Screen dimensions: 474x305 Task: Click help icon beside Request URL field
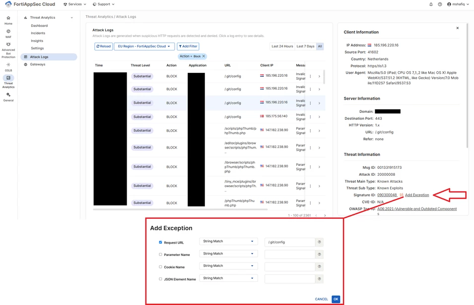[x=319, y=242]
